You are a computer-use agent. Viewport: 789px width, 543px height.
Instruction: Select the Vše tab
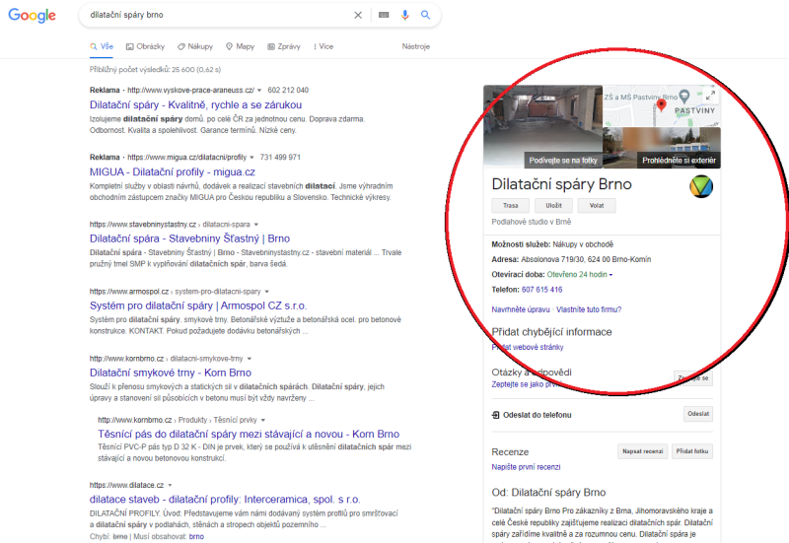pos(102,46)
